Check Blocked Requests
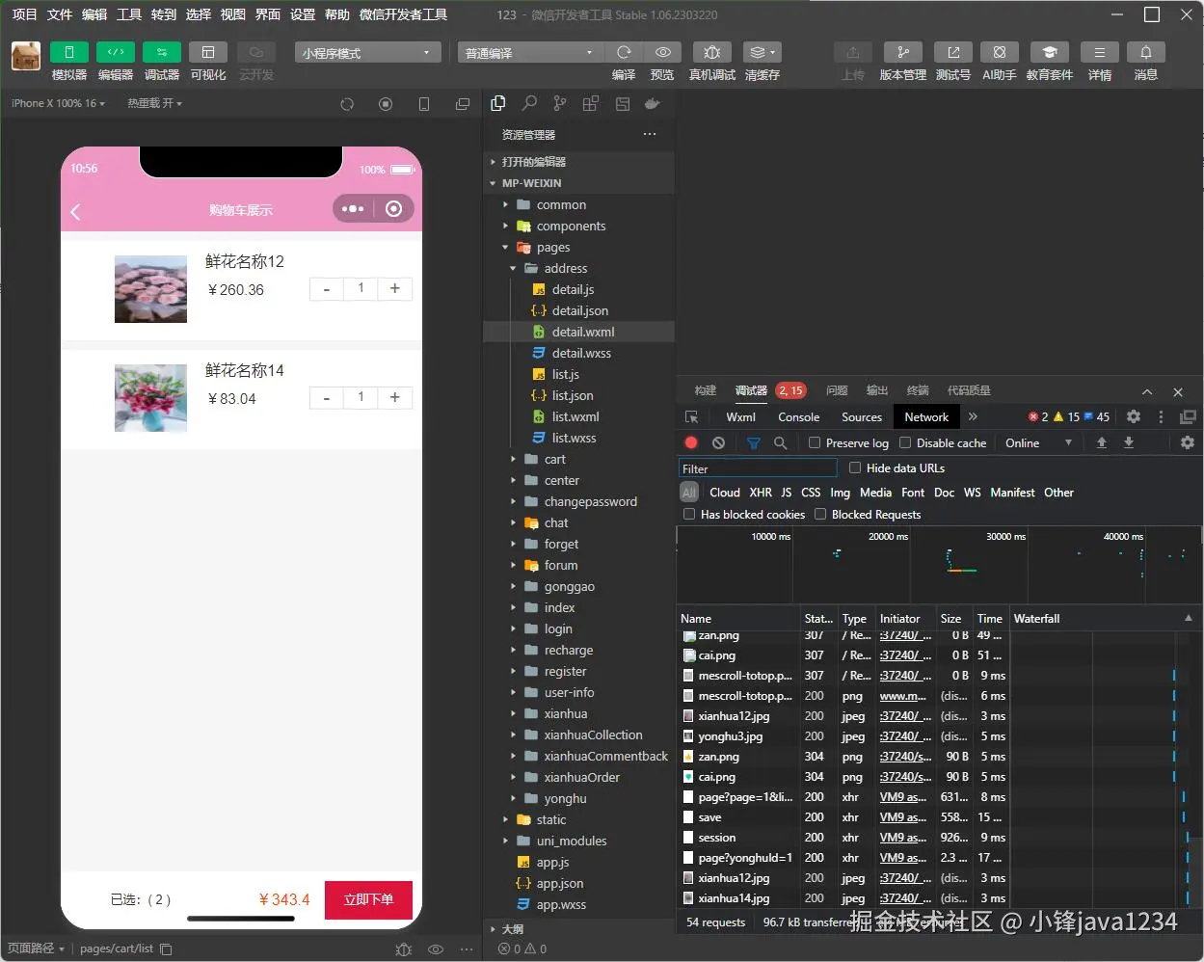This screenshot has width=1204, height=962. point(820,514)
